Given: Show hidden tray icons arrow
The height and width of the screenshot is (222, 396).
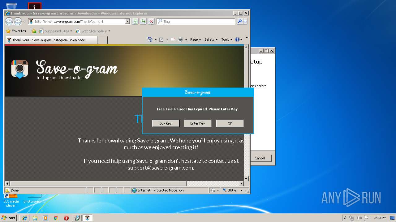Looking at the screenshot, I should coord(345,218).
